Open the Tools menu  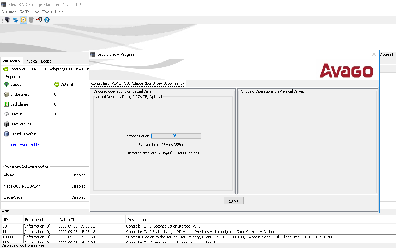(47, 12)
